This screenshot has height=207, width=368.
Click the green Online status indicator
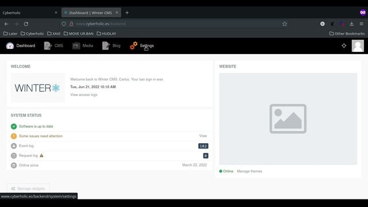click(226, 171)
